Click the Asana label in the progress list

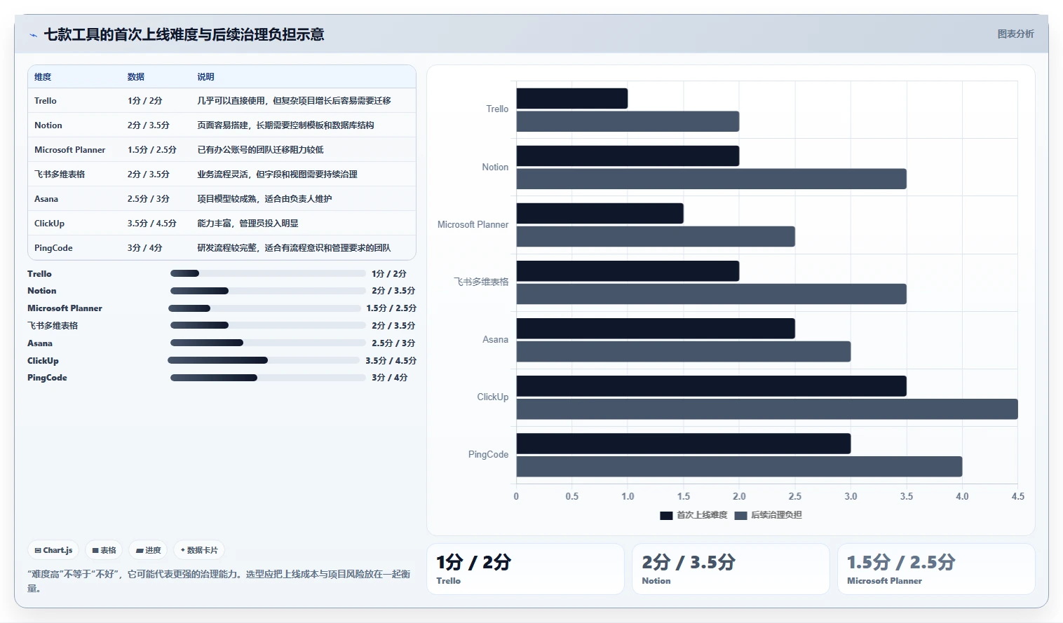[40, 343]
